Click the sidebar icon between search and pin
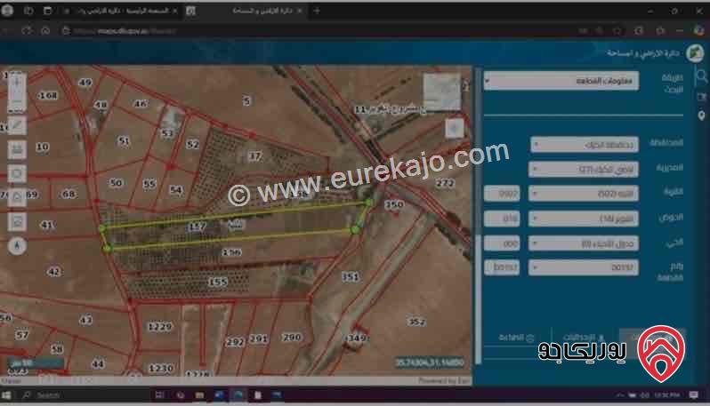 [701, 96]
